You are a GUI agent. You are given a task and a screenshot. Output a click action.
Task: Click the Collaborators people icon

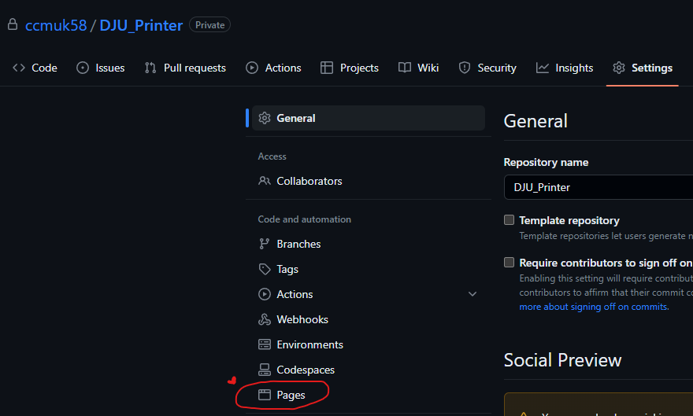click(x=265, y=181)
